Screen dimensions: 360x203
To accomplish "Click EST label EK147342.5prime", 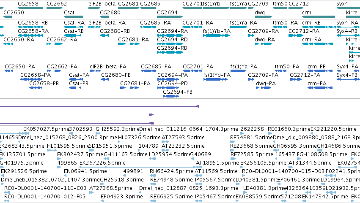I will (325, 197).
